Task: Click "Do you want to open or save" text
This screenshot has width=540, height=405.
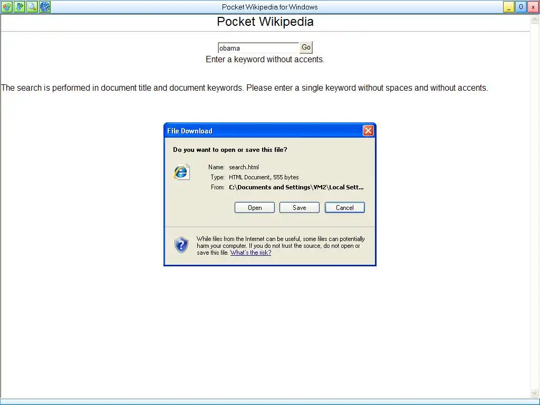Action: [x=230, y=149]
